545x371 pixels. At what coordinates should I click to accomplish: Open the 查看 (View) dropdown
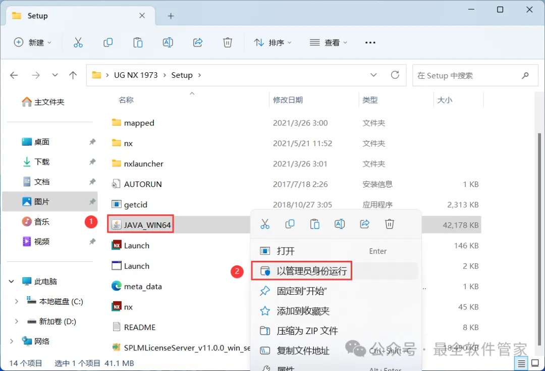coord(329,42)
